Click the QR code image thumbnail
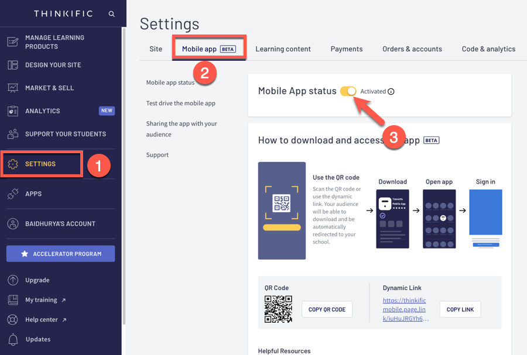The image size is (527, 355). (278, 309)
